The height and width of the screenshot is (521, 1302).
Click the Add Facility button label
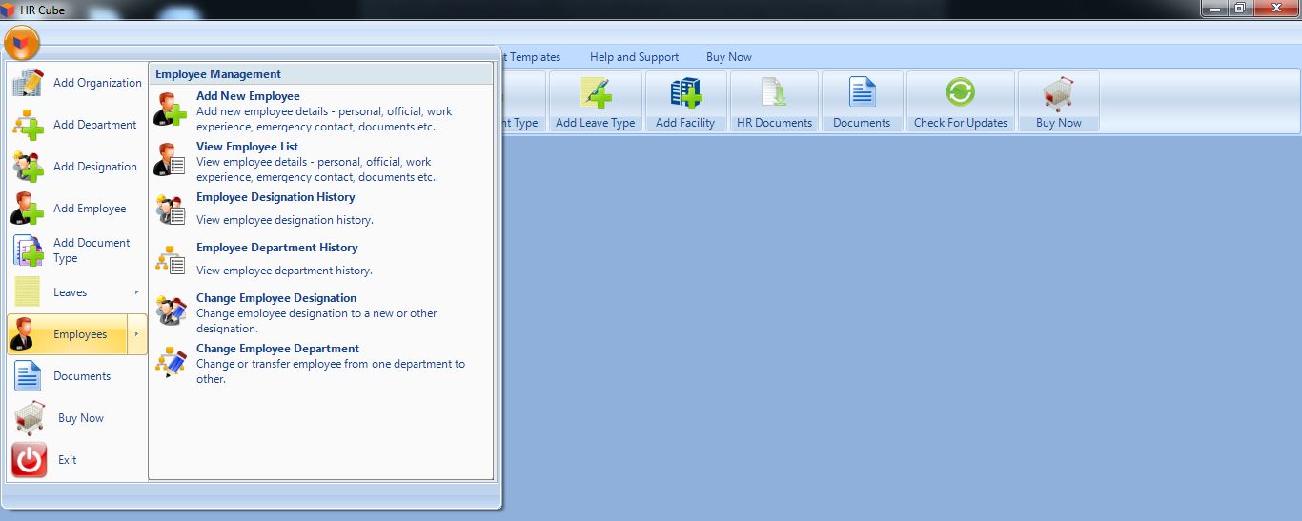click(x=685, y=123)
